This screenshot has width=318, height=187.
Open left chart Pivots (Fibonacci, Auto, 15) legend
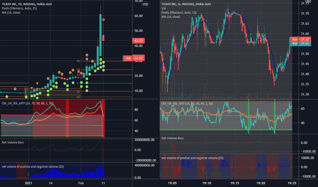point(19,8)
